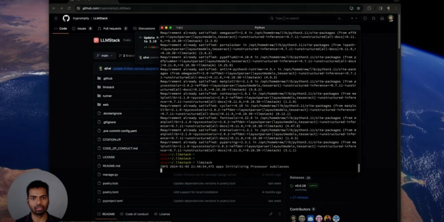Click the LLMStack breadcrumb link
This screenshot has height=222, width=444.
click(101, 18)
